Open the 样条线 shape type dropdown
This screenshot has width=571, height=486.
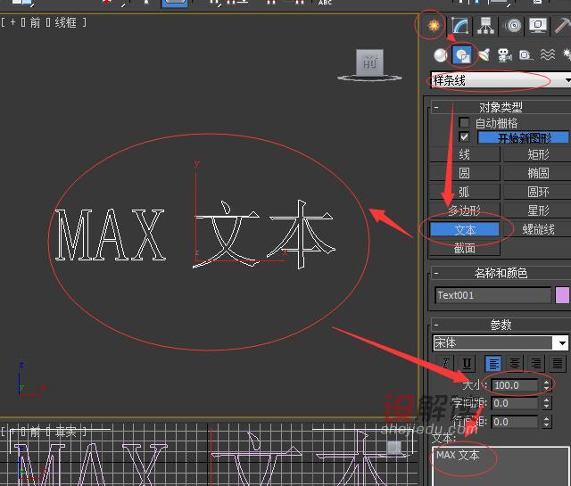501,80
